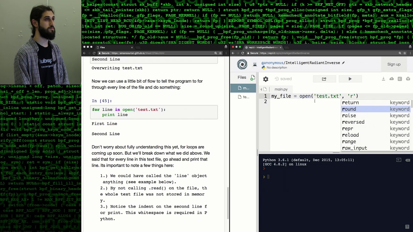The height and width of the screenshot is (232, 413).
Task: Open repl settings with the gear icon
Action: (x=266, y=79)
